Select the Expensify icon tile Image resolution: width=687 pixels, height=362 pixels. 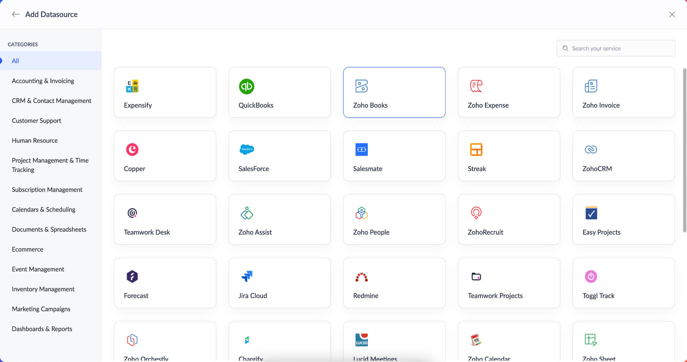(132, 86)
